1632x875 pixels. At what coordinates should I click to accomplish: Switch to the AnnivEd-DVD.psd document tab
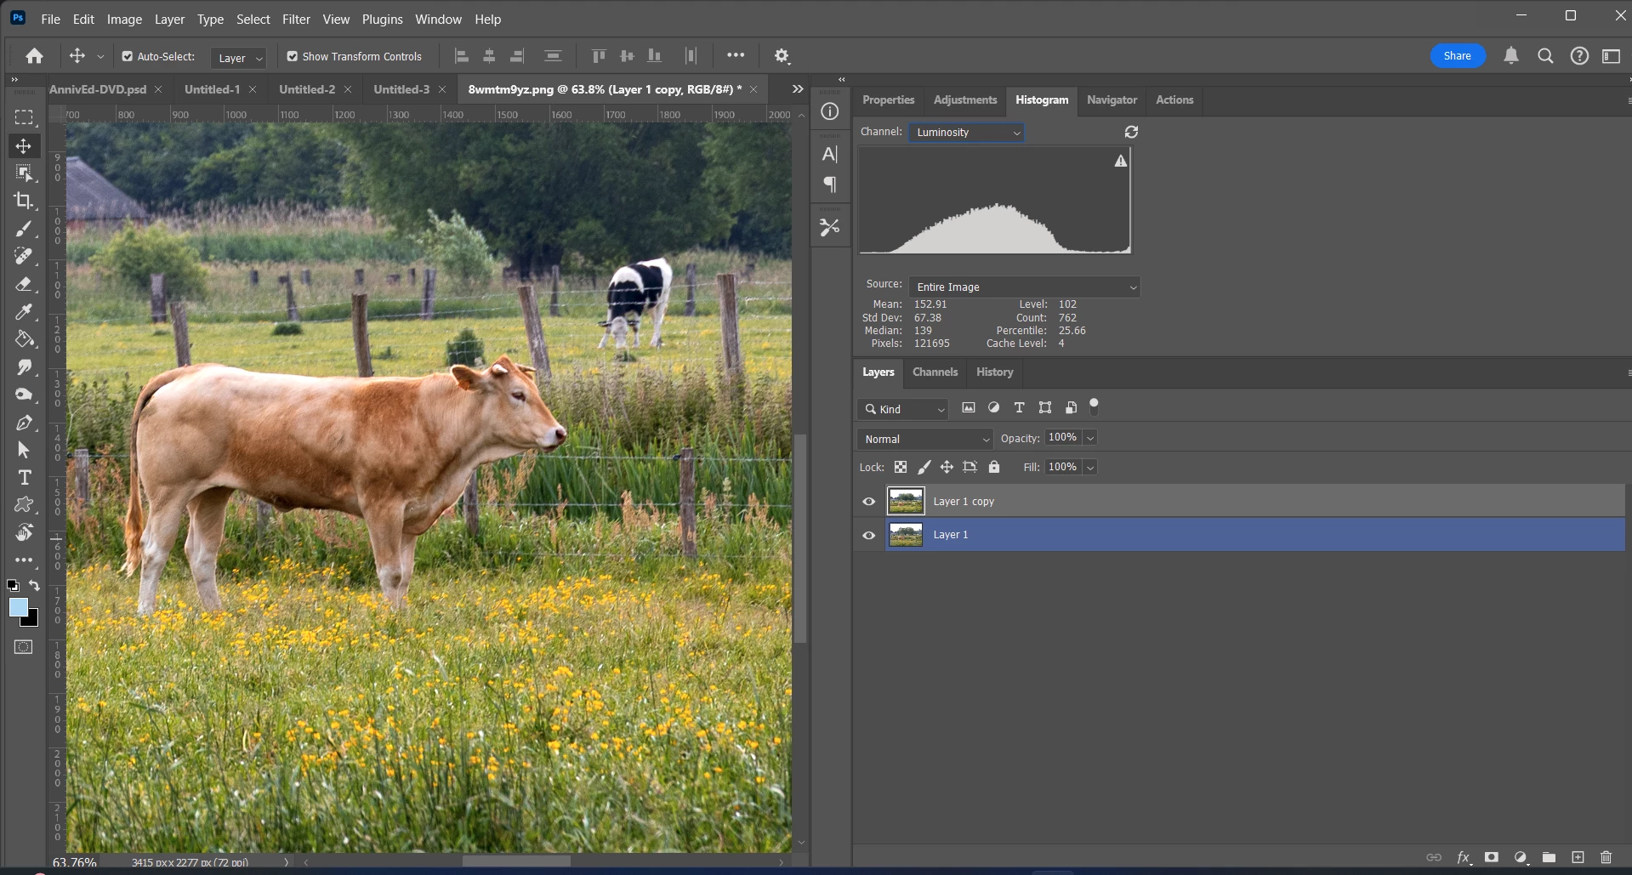tap(98, 89)
